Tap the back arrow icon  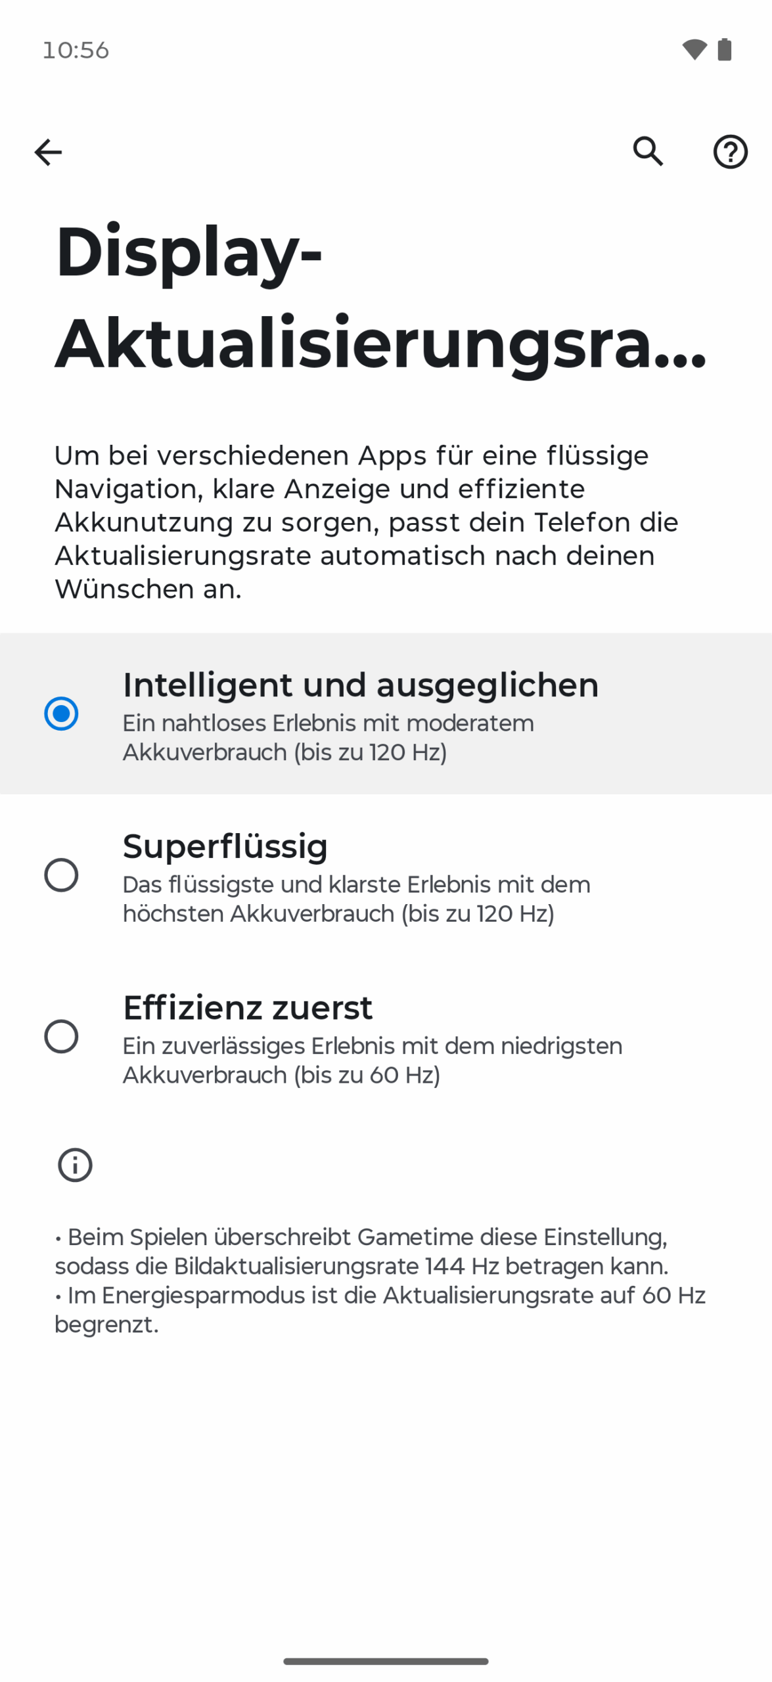pyautogui.click(x=48, y=152)
